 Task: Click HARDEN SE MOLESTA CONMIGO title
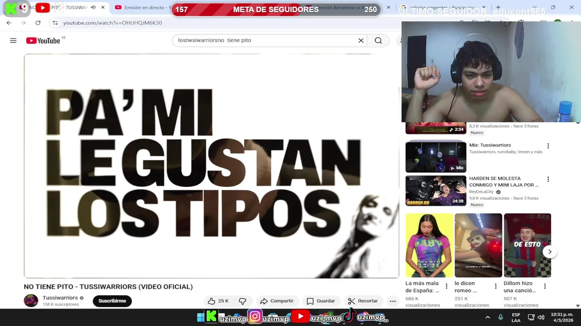click(504, 182)
